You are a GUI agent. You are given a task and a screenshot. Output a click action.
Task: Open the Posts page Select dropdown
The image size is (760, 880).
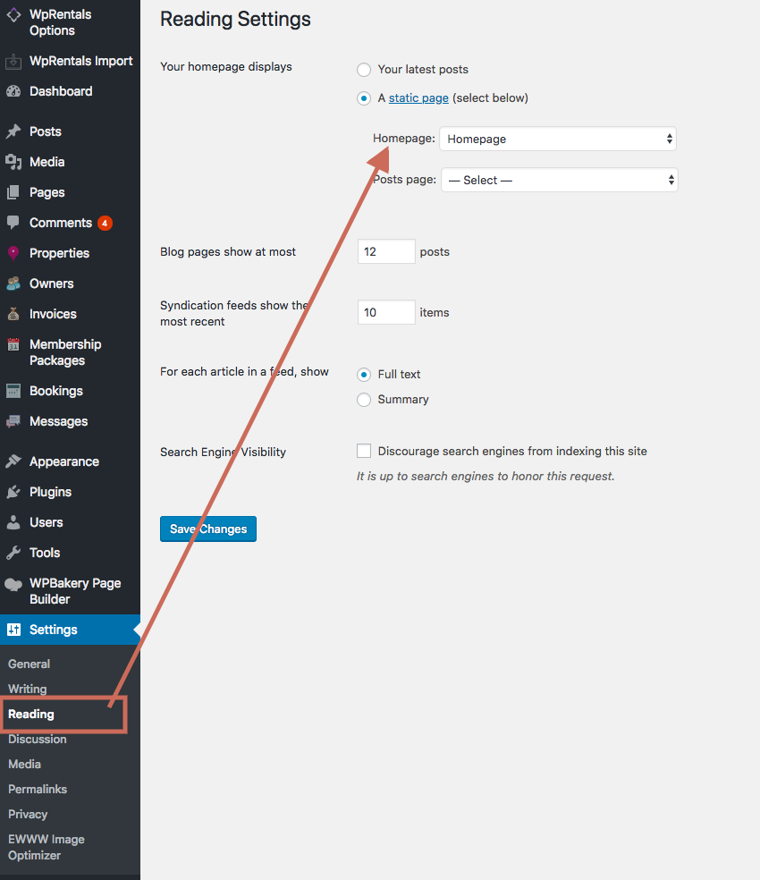[x=560, y=180]
